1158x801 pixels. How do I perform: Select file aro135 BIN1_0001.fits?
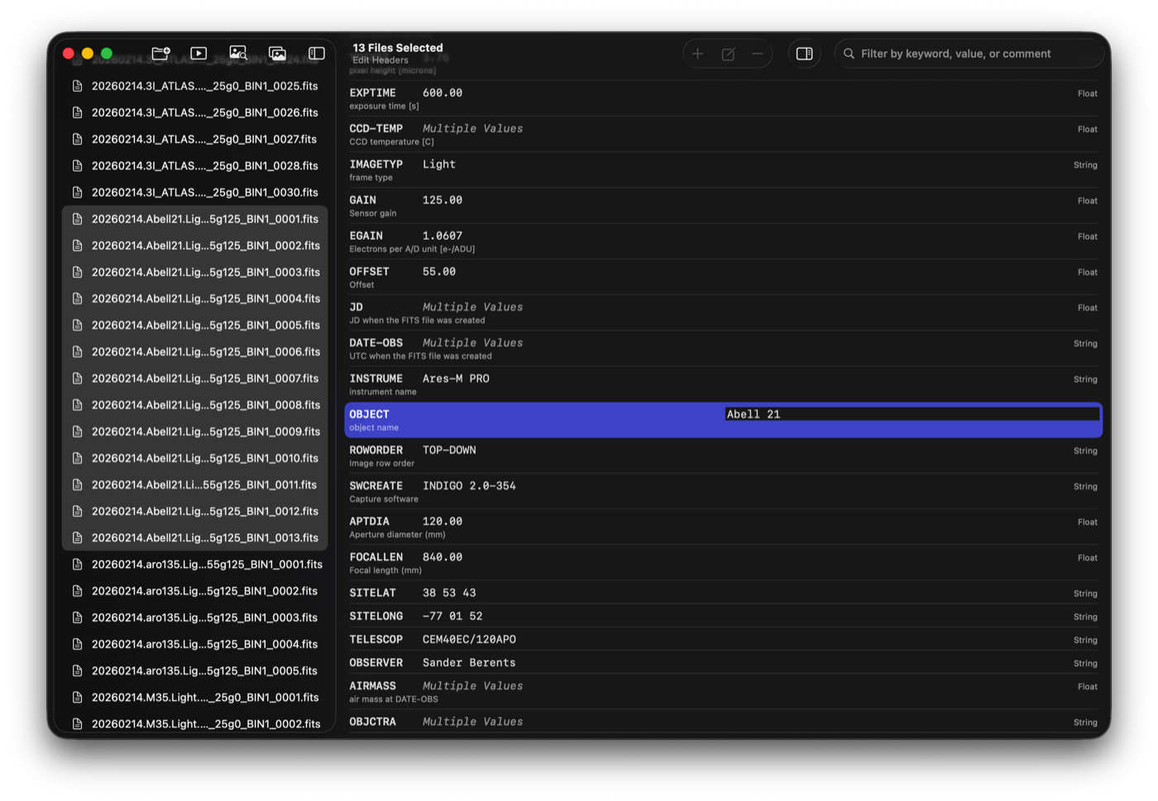(x=195, y=565)
